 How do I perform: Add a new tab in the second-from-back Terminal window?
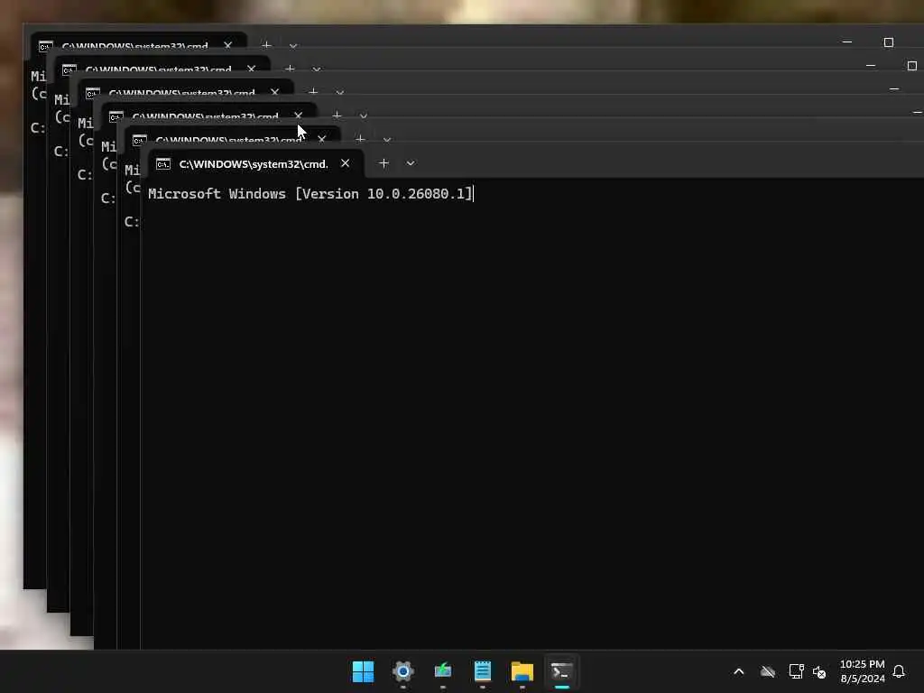coord(290,69)
